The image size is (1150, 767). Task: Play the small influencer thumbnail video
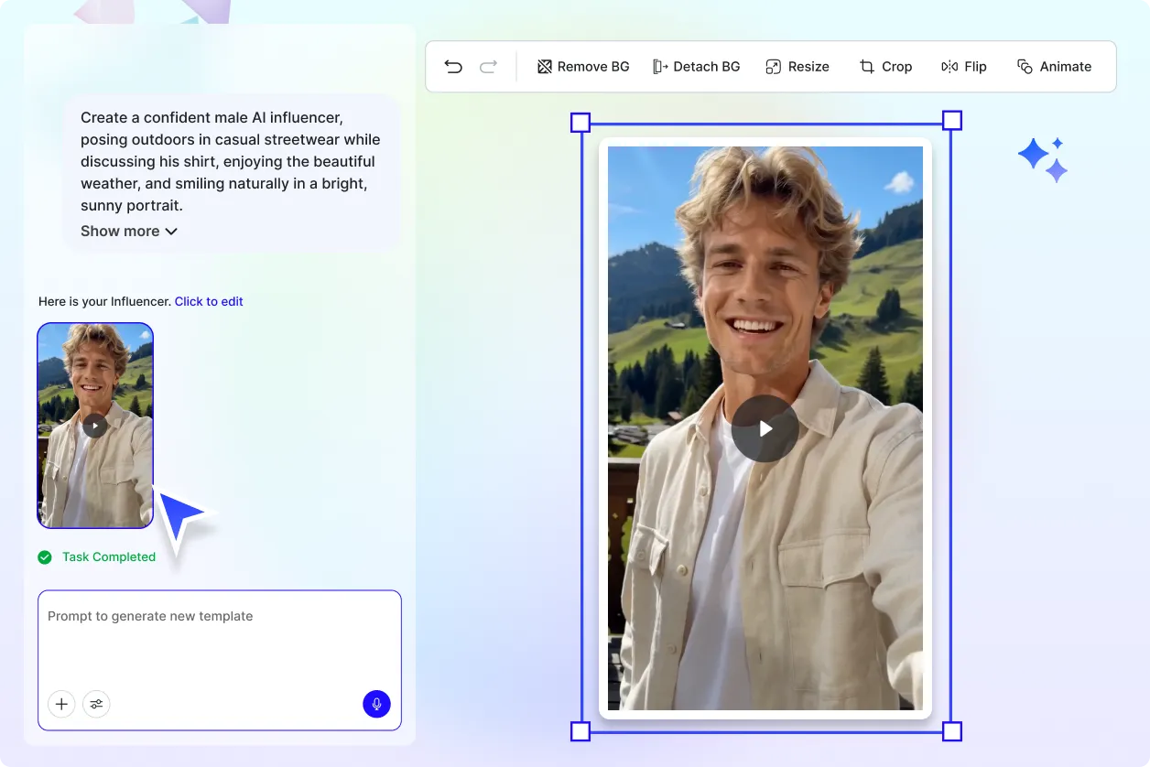click(x=95, y=426)
